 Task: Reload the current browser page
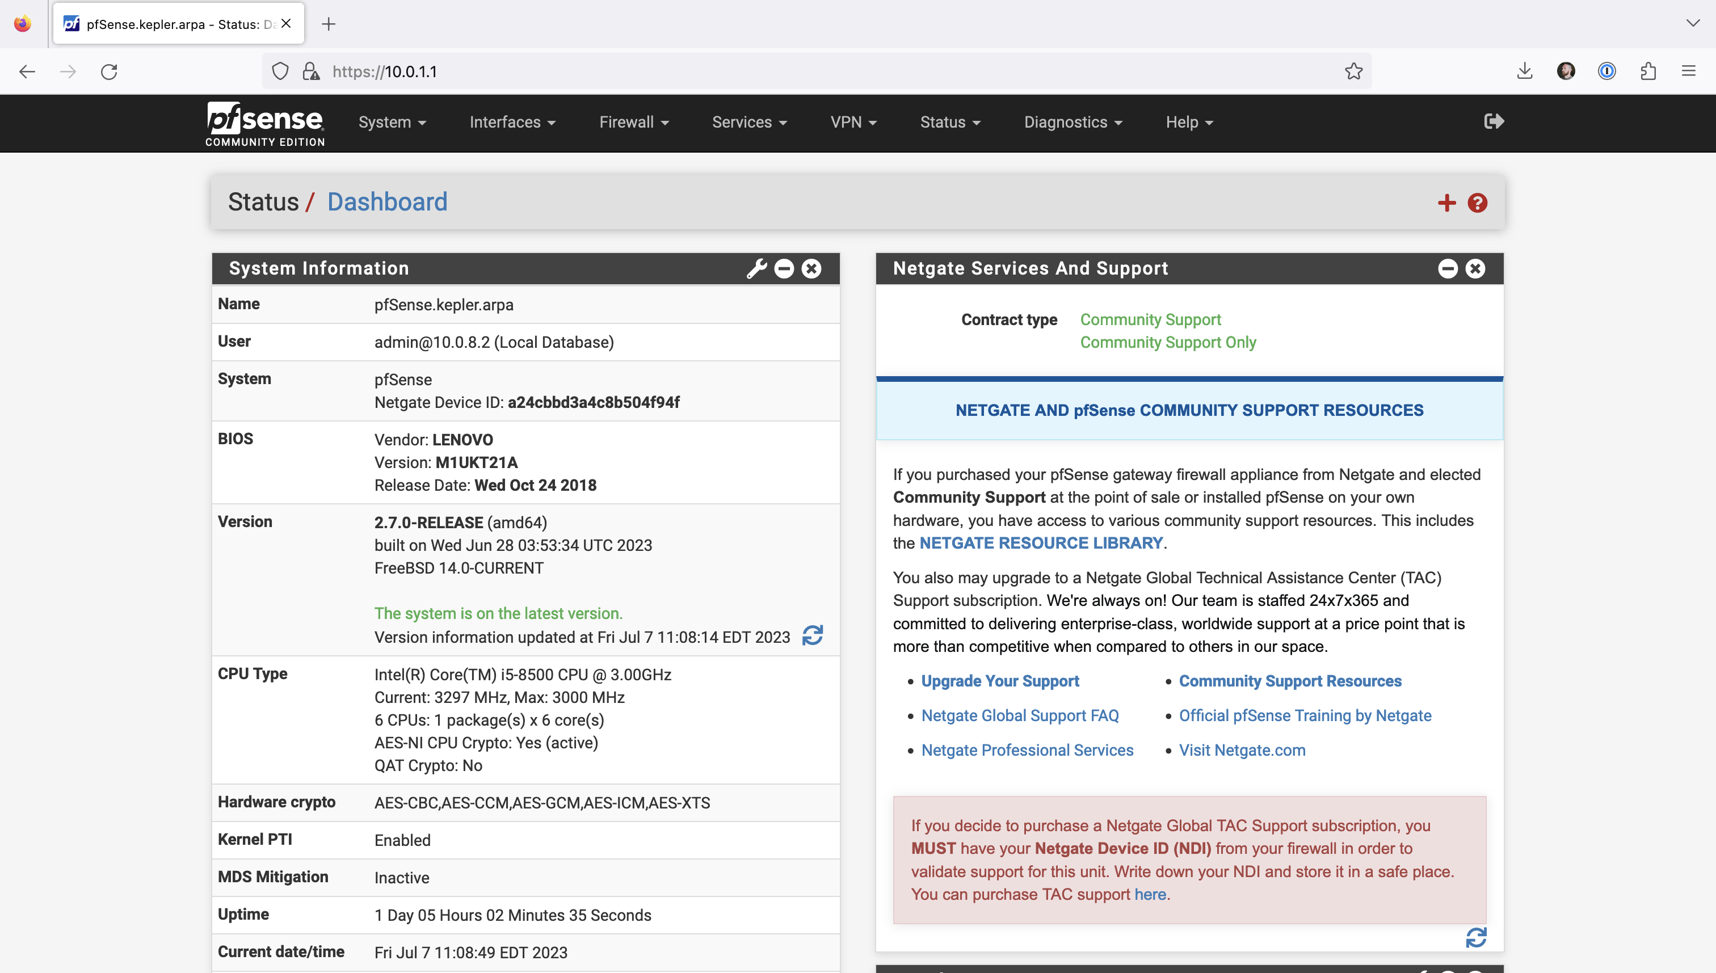pyautogui.click(x=109, y=71)
